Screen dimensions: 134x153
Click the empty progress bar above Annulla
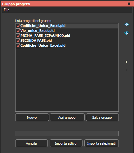pyautogui.click(x=67, y=133)
